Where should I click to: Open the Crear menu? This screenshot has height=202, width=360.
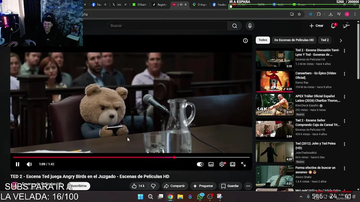coord(316,26)
